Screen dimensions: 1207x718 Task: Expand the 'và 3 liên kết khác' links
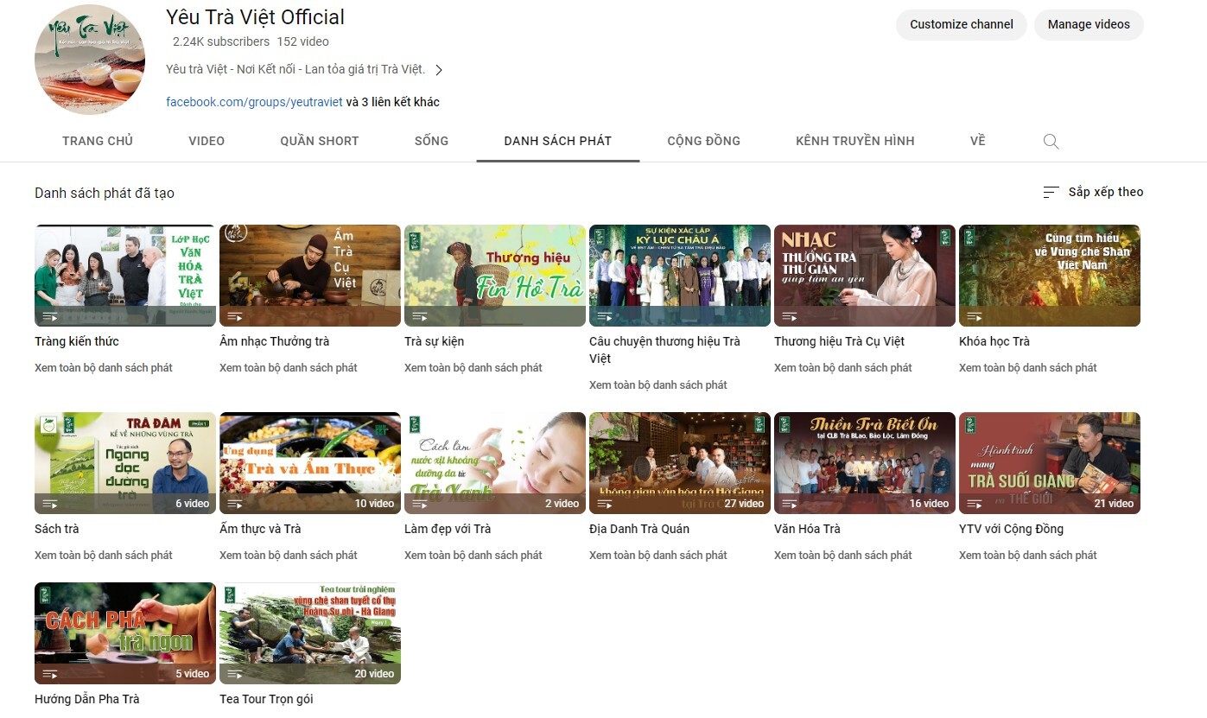tap(393, 102)
